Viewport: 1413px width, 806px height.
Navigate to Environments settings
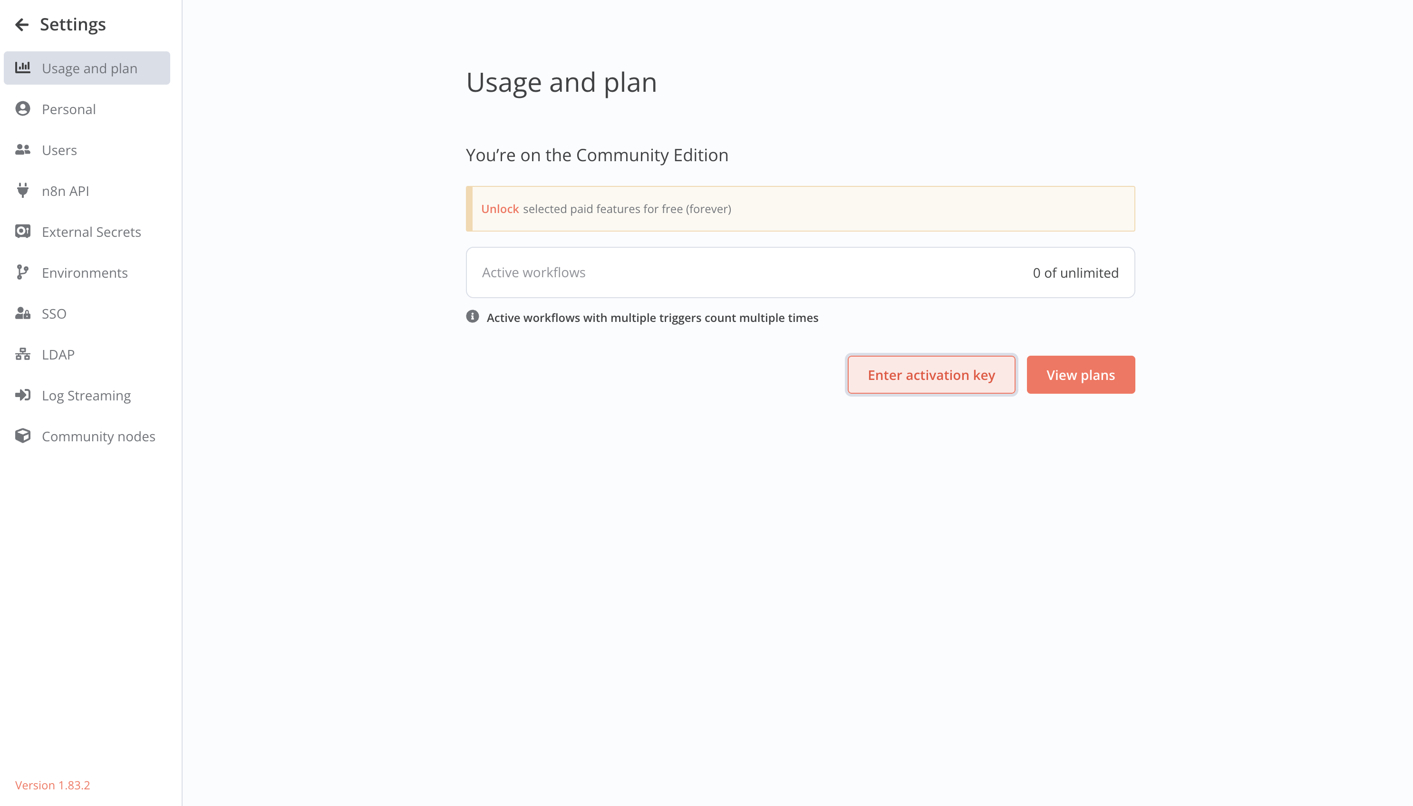(87, 273)
